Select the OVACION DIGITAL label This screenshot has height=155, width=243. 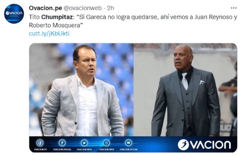click(x=62, y=150)
